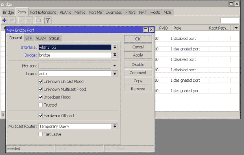The image size is (244, 155).
Task: Open the VLAN tab in dialog
Action: (x=41, y=38)
